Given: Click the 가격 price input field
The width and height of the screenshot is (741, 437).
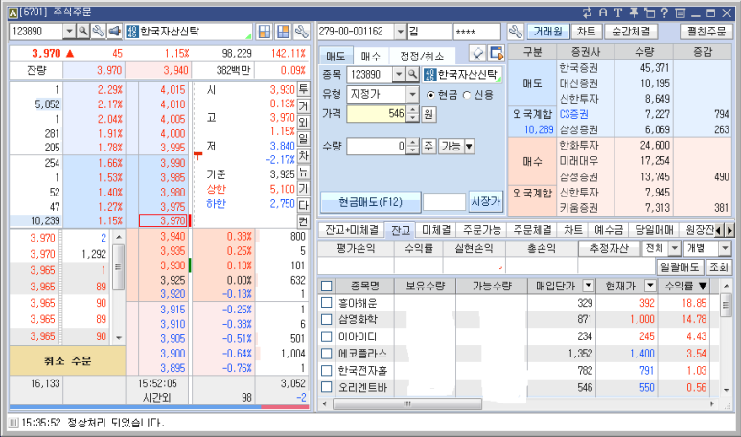Looking at the screenshot, I should click(x=376, y=114).
